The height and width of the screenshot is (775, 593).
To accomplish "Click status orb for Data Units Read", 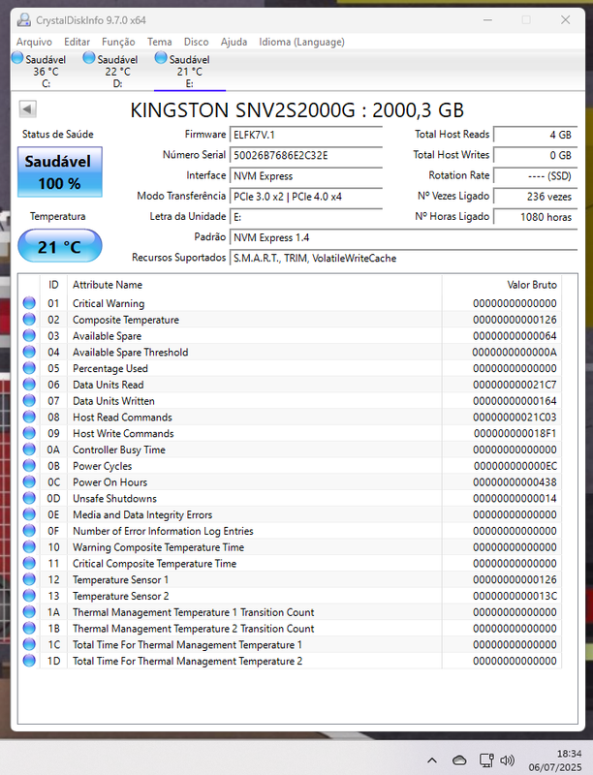I will [x=29, y=385].
